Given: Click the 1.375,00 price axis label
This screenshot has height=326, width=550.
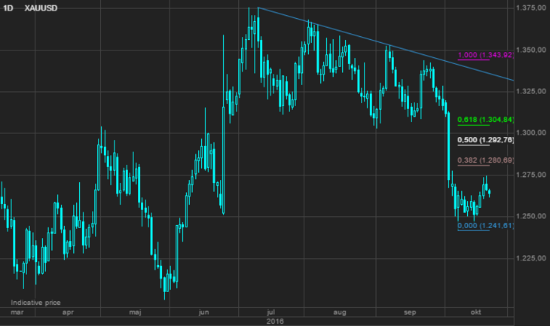Looking at the screenshot, I should (532, 8).
